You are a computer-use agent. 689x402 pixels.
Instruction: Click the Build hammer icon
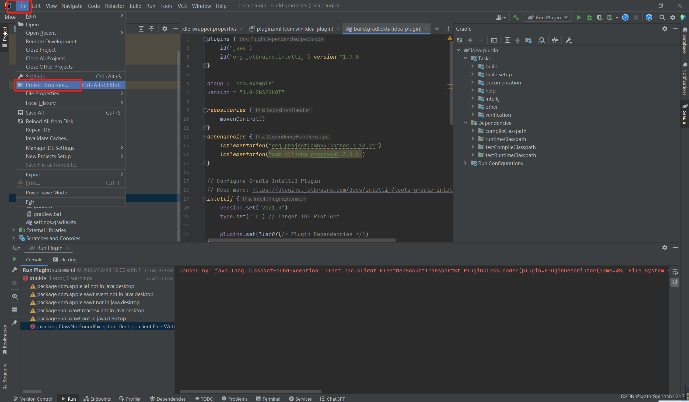(516, 17)
